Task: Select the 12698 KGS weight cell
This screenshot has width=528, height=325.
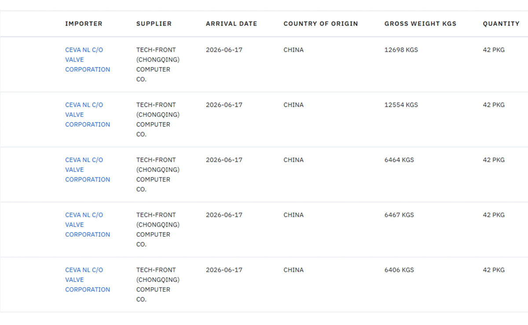Action: click(x=401, y=50)
